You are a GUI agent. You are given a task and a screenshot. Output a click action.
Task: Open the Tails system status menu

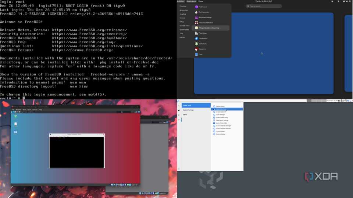point(347,1)
